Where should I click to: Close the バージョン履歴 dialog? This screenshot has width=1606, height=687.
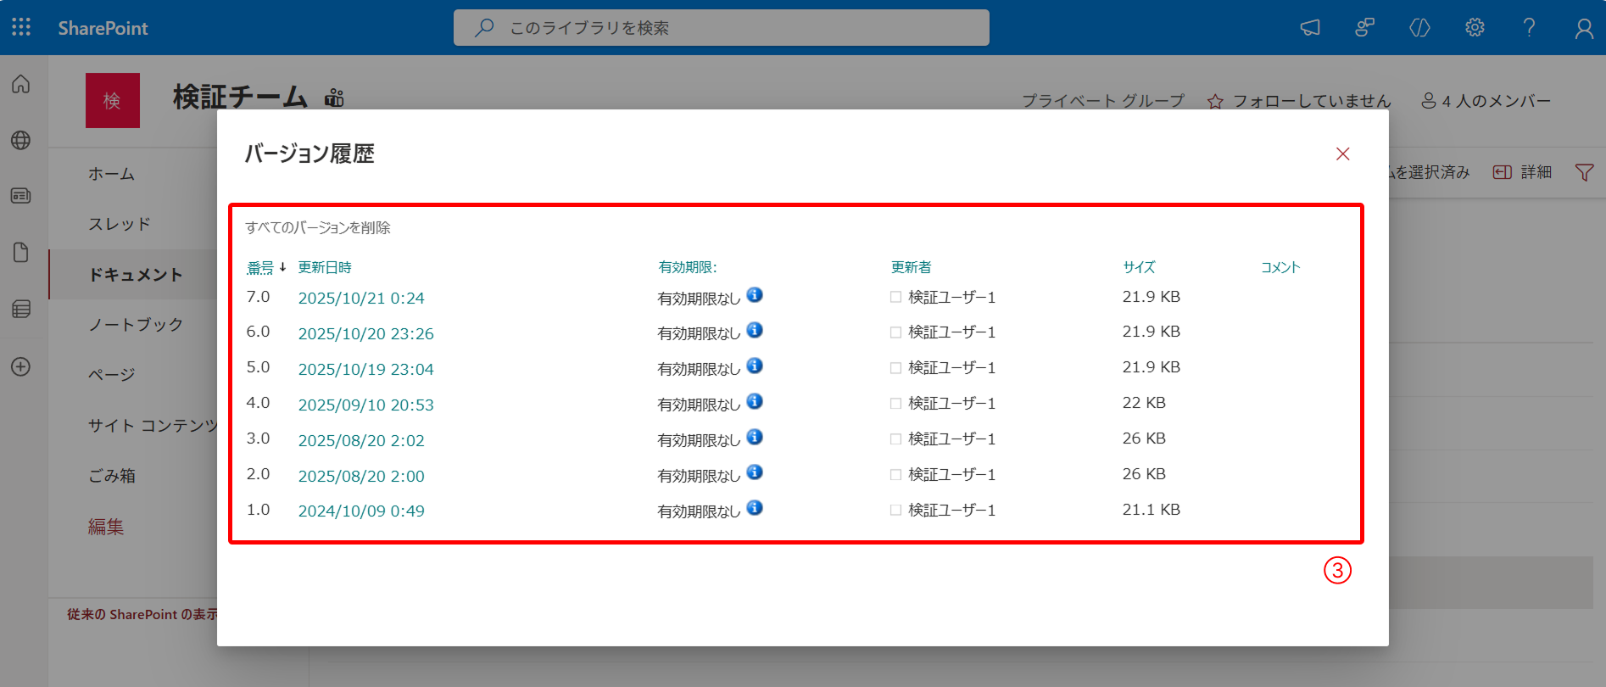click(x=1342, y=154)
